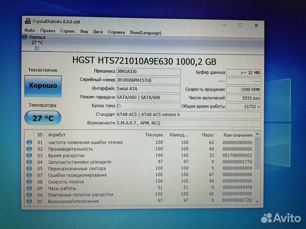
Task: Click the total hours field 21752 ч
Action: click(x=244, y=106)
